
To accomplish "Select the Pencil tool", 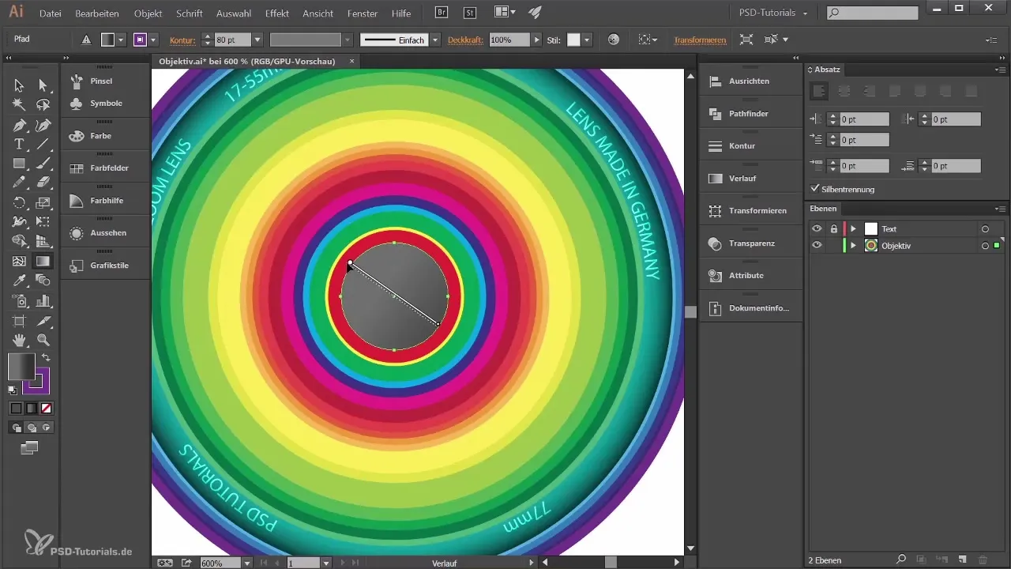I will (x=19, y=183).
